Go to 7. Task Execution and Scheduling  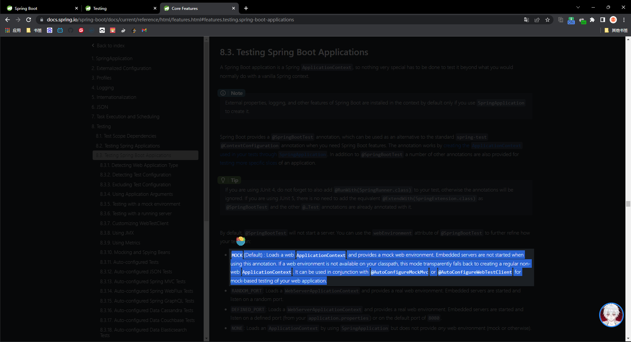125,117
